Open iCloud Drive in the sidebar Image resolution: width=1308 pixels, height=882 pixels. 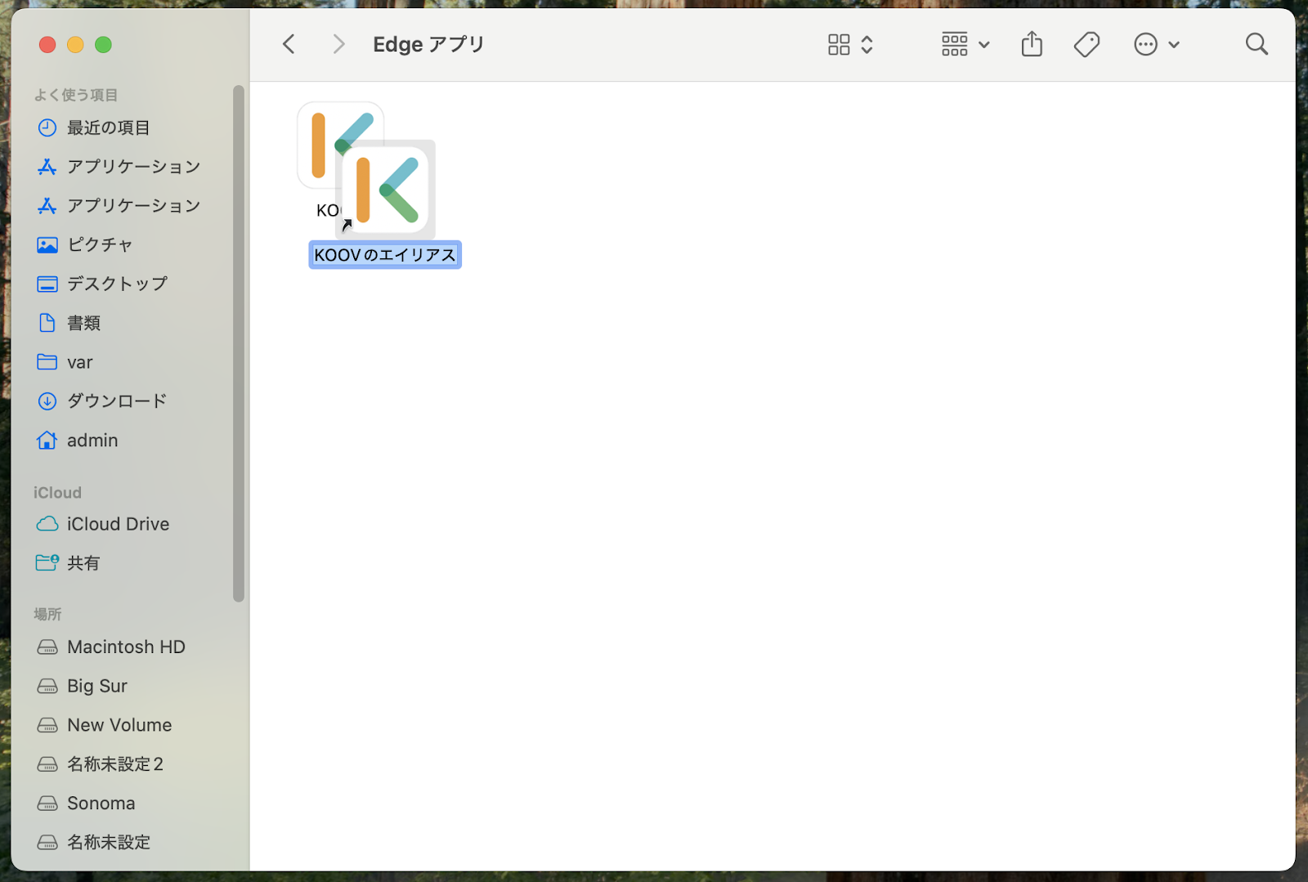103,524
